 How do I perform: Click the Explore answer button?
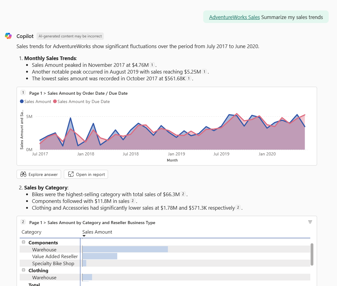click(39, 174)
